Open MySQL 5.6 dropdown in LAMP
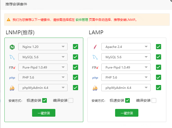This screenshot has height=128, width=172. 126,57
